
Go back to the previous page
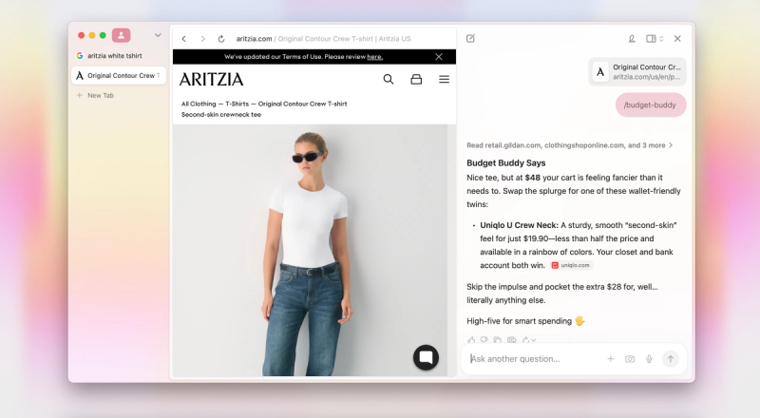pyautogui.click(x=183, y=39)
